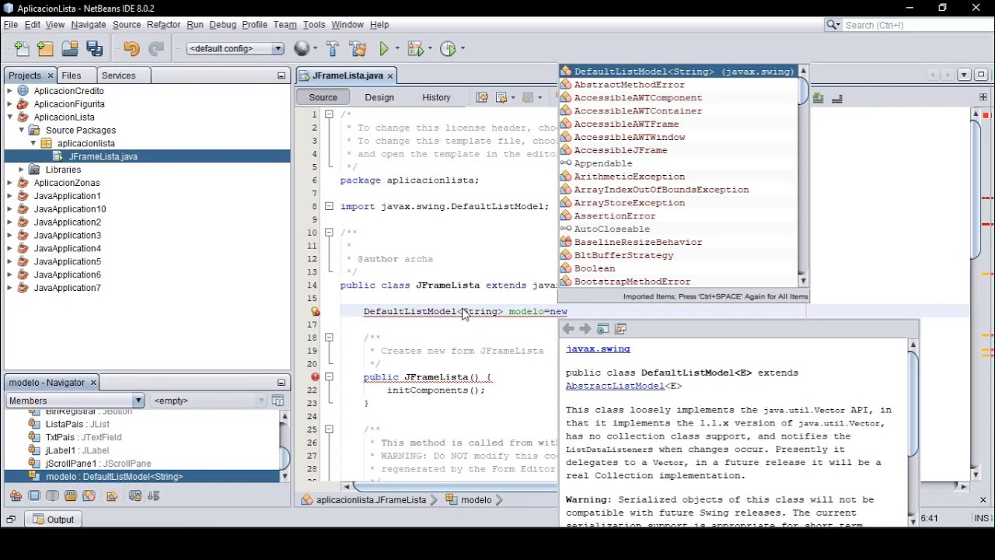Image resolution: width=995 pixels, height=560 pixels.
Task: Close the Projects tab
Action: pos(51,75)
